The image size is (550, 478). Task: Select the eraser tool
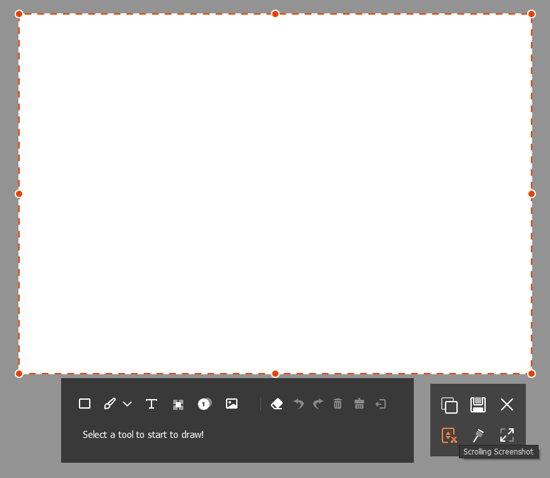point(277,404)
